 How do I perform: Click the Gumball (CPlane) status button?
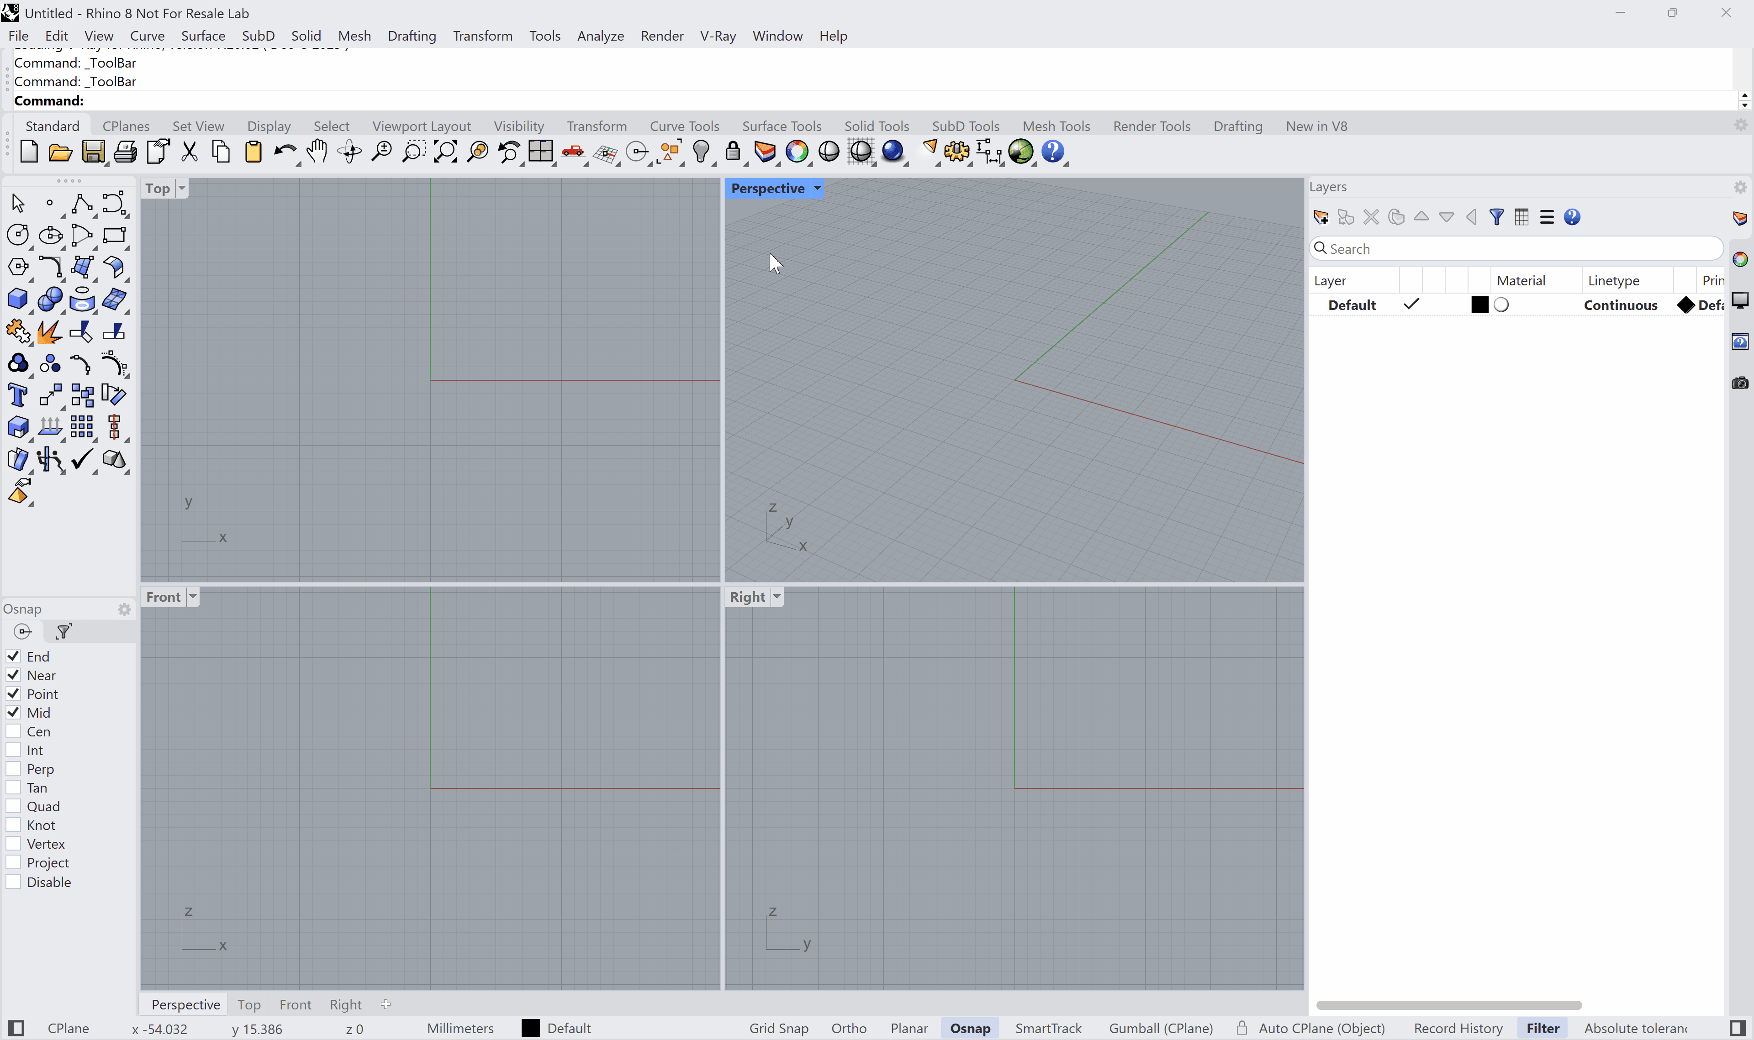(1161, 1028)
